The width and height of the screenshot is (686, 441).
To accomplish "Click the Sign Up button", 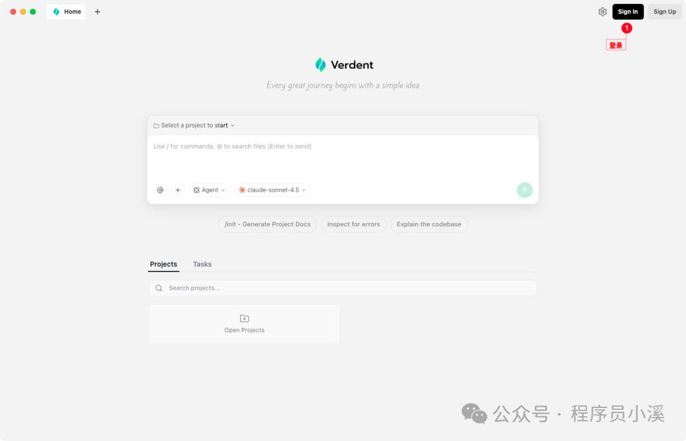I will pyautogui.click(x=664, y=12).
